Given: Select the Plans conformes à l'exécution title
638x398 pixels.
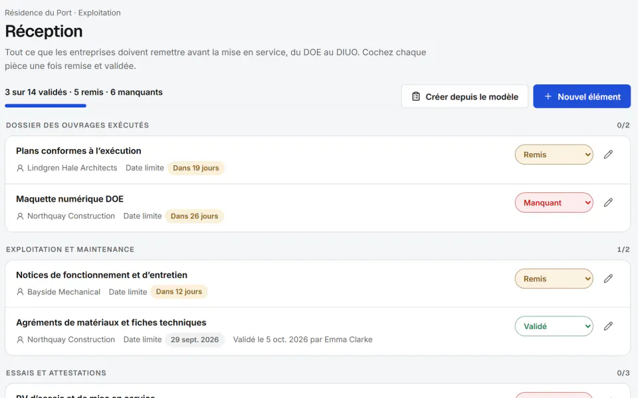Looking at the screenshot, I should 78,151.
